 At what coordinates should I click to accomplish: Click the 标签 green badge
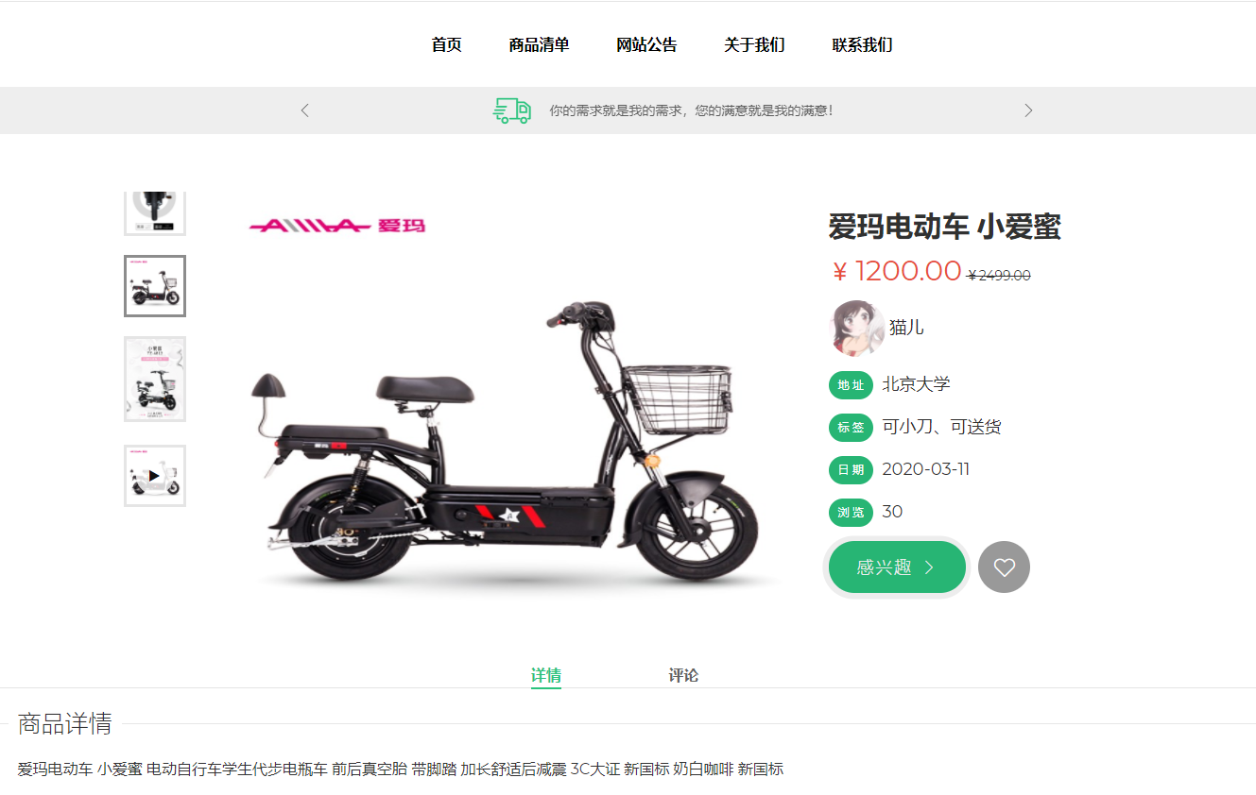[x=851, y=428]
